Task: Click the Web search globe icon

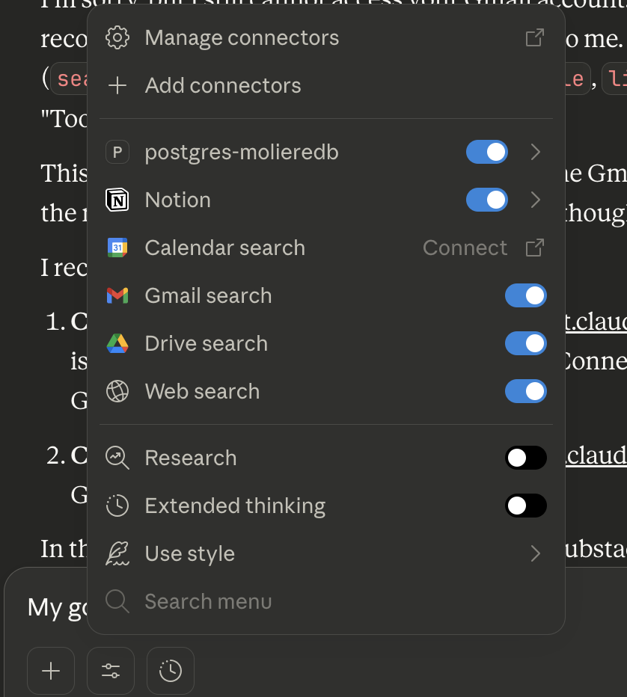Action: click(117, 392)
